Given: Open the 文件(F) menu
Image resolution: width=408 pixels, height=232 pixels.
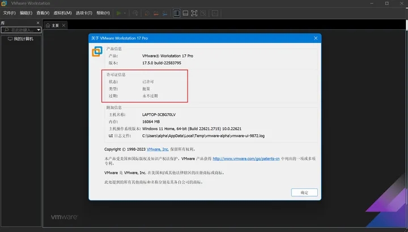Looking at the screenshot, I should (9, 12).
